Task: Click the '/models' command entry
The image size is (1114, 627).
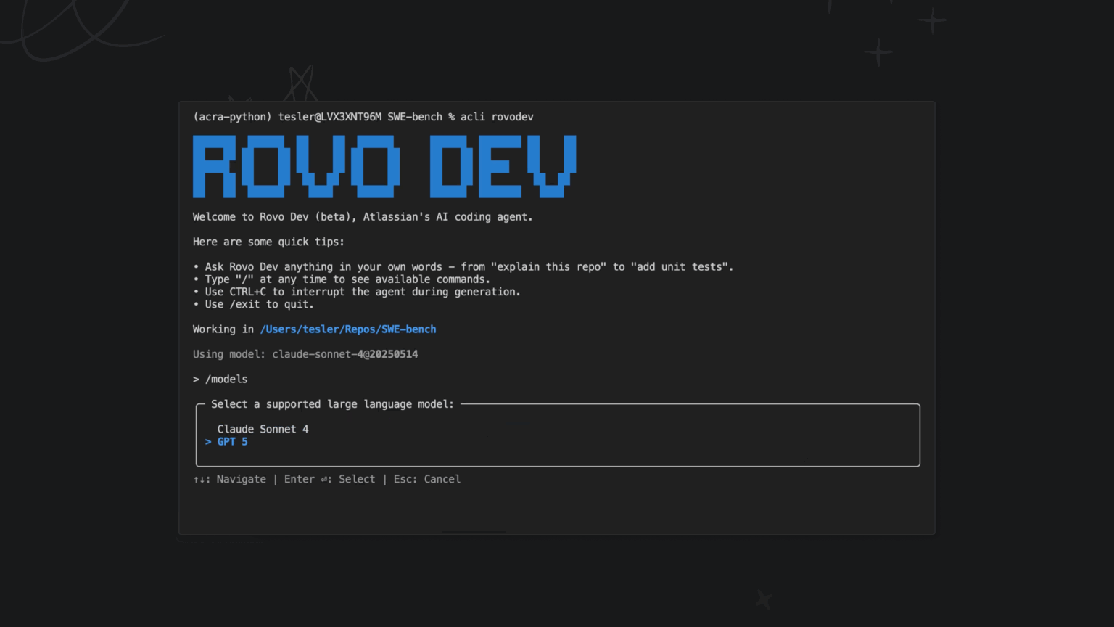Action: point(225,379)
